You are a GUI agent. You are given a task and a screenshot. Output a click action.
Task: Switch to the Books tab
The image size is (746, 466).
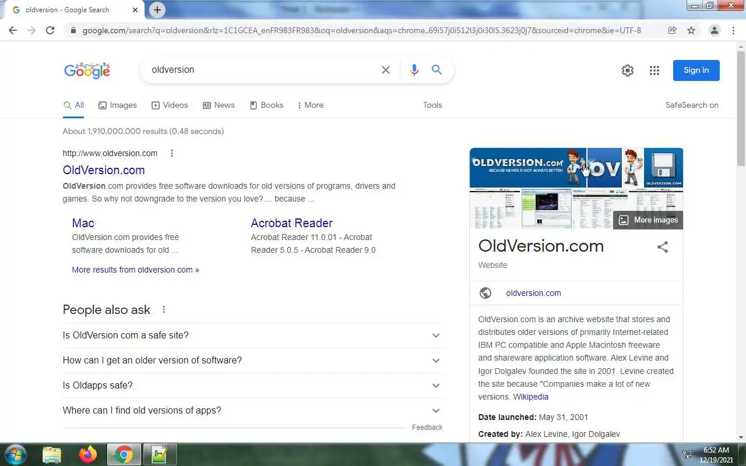[x=266, y=105]
